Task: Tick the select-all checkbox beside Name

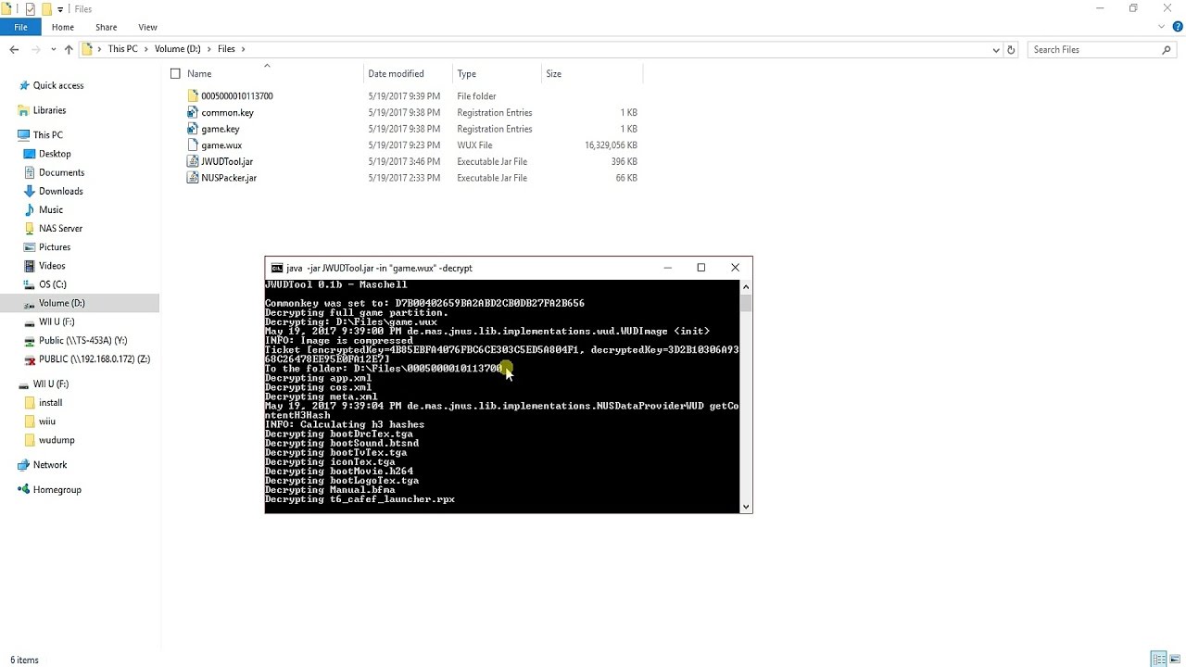Action: coord(175,74)
